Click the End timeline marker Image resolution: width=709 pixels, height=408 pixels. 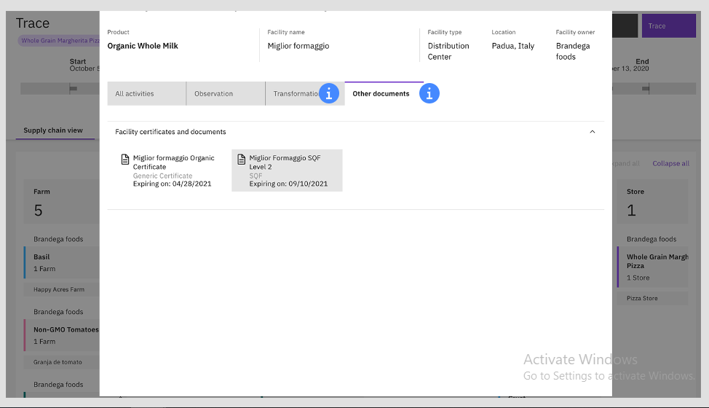[646, 89]
